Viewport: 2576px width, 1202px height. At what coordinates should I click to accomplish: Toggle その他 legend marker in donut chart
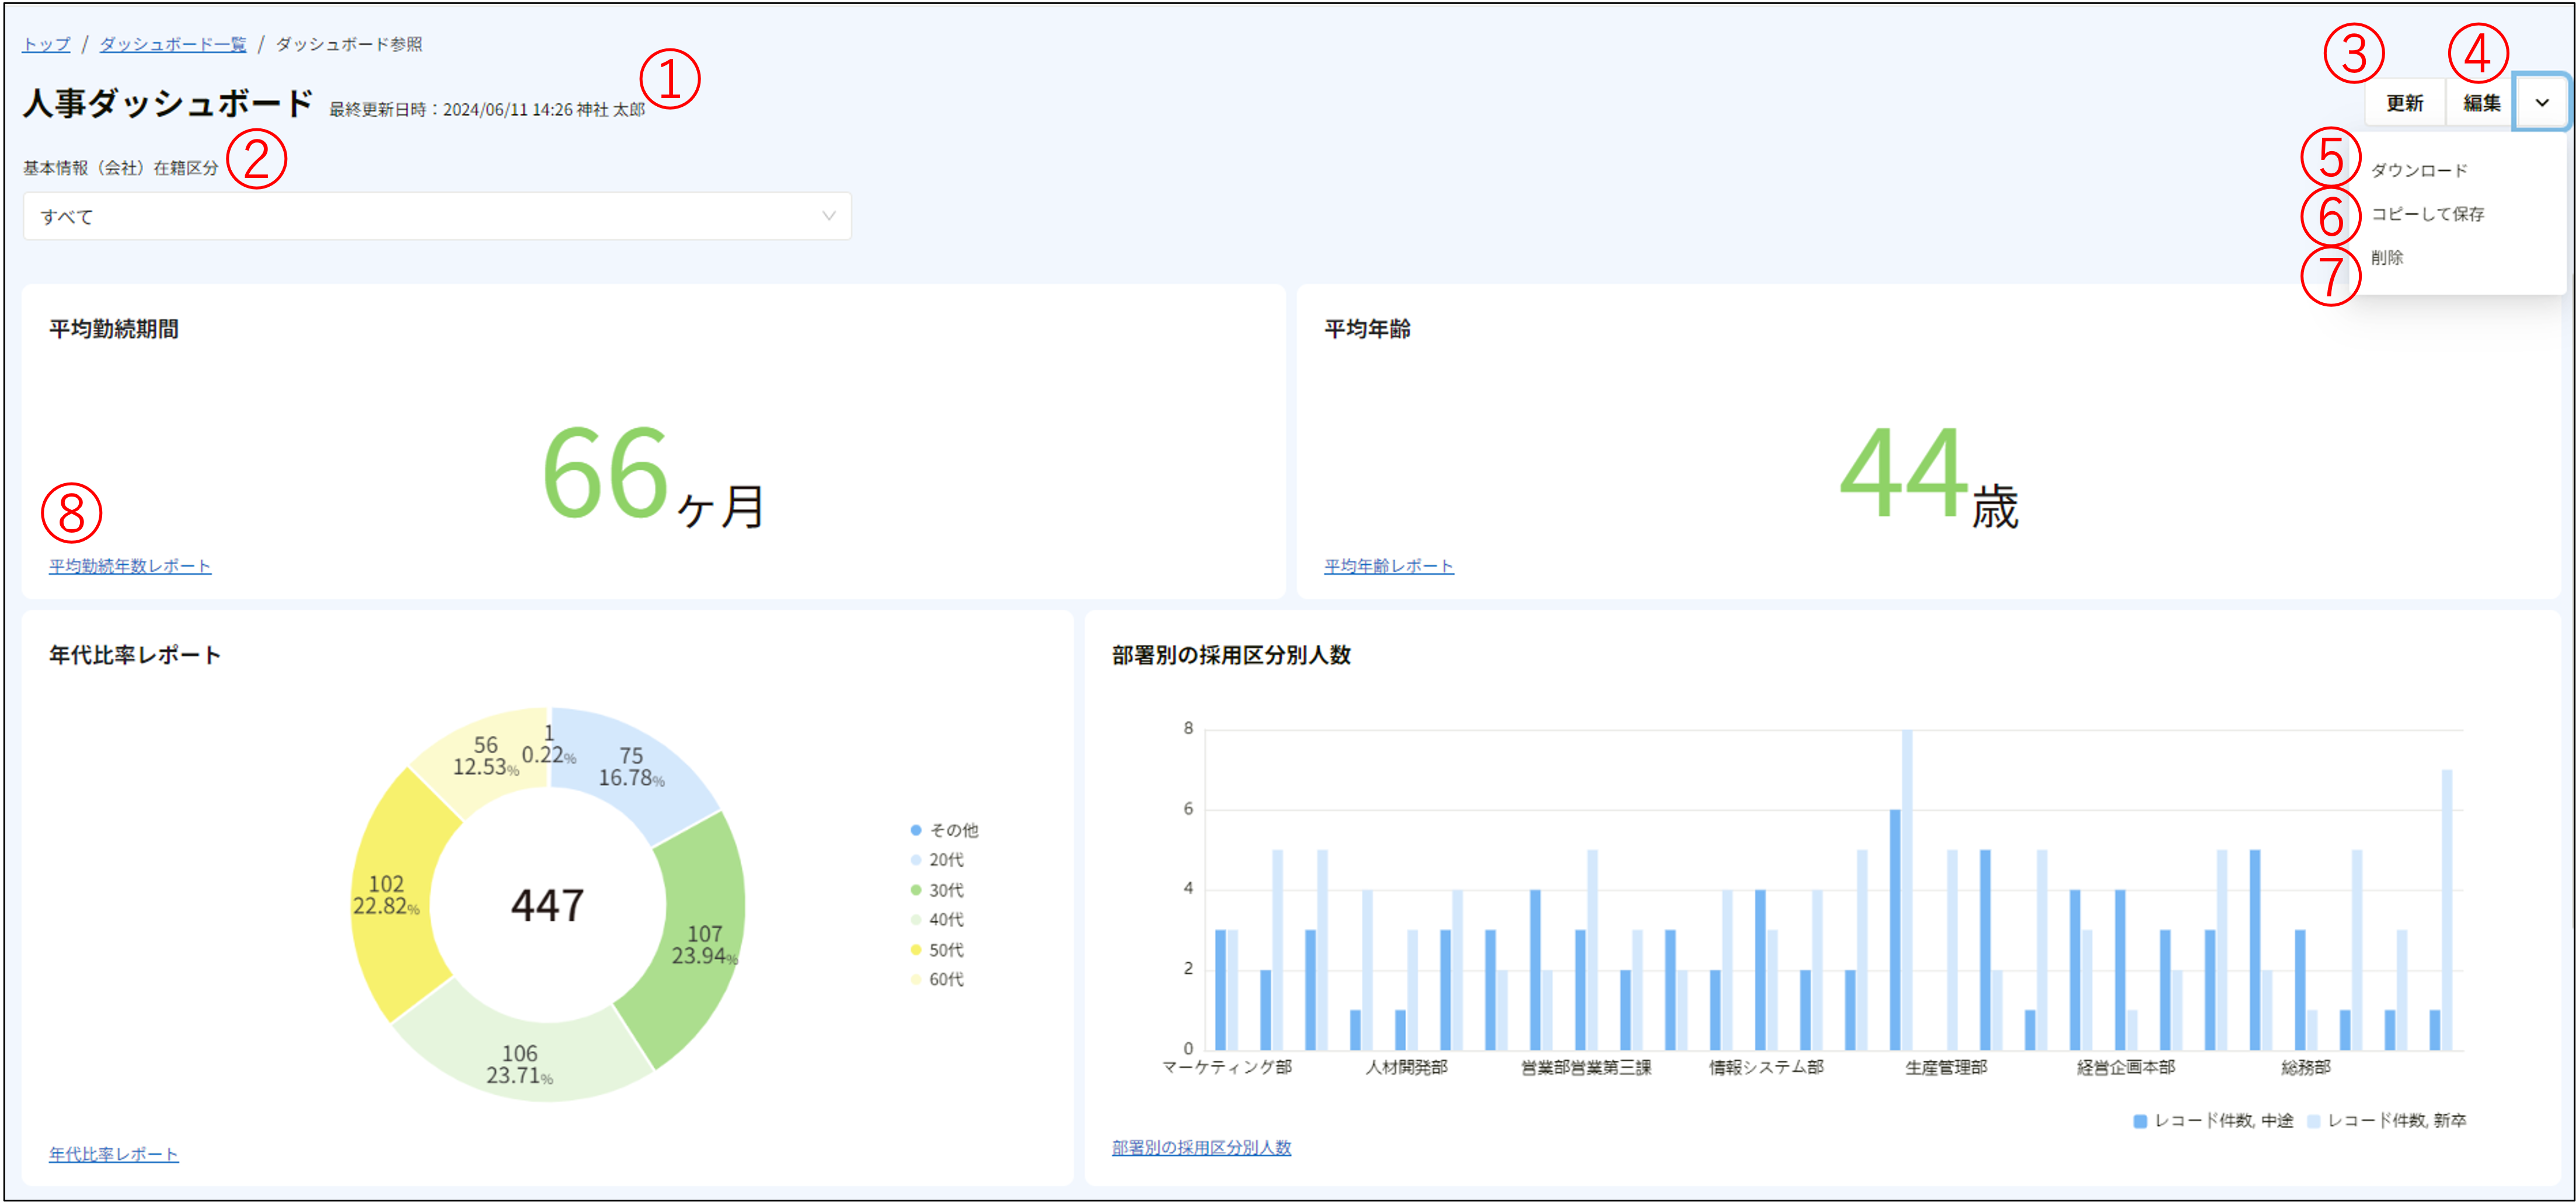pos(916,830)
